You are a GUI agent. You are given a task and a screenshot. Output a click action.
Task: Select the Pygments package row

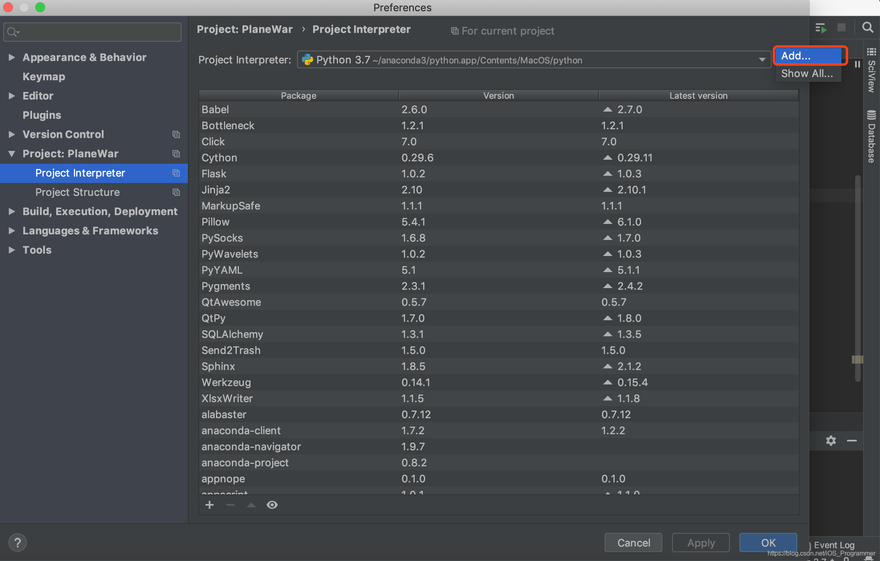point(499,286)
